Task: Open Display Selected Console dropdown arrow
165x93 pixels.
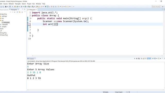Action: point(157,59)
